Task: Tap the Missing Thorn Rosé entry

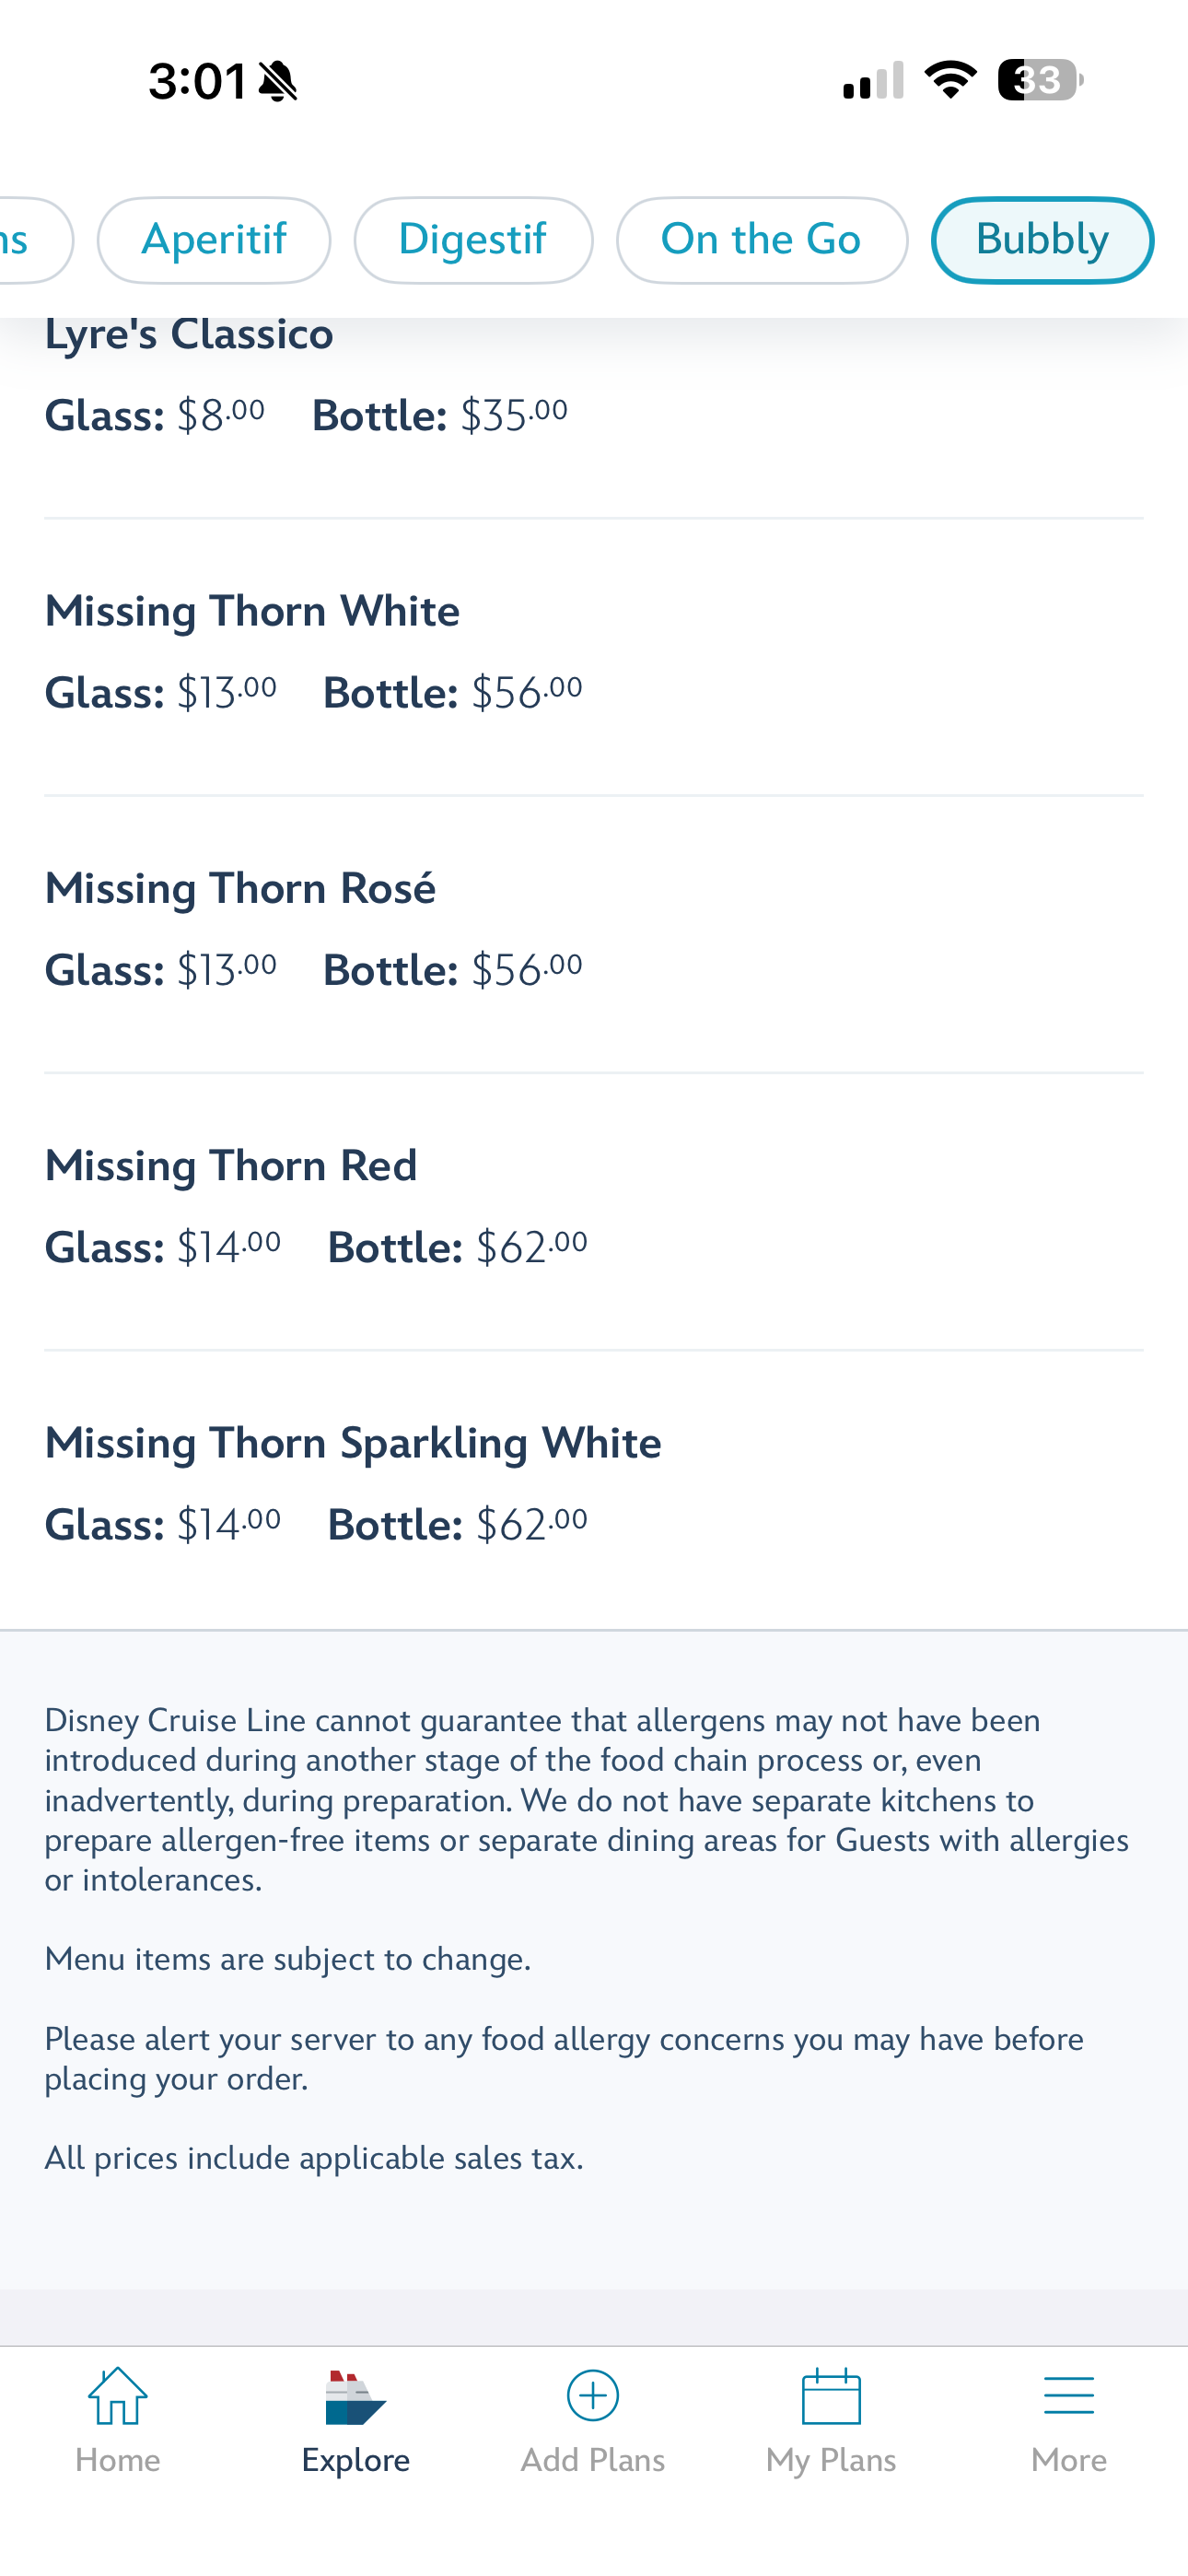Action: [240, 888]
